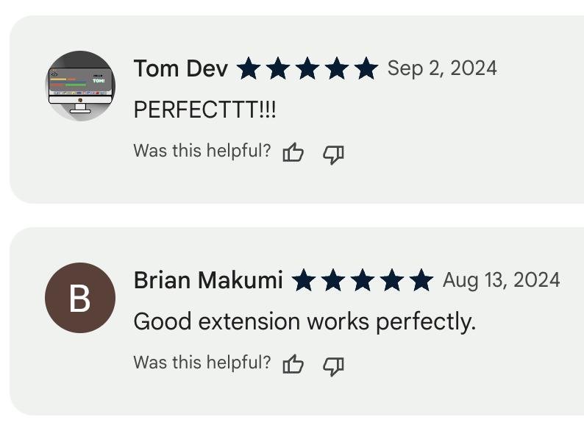Click thumbs down on Tom Dev's review
The width and height of the screenshot is (584, 428).
coord(334,153)
